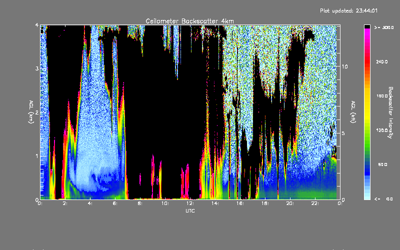Click the '120.0' colorbar label
Viewport: 400px width, 250px height.
pyautogui.click(x=382, y=130)
